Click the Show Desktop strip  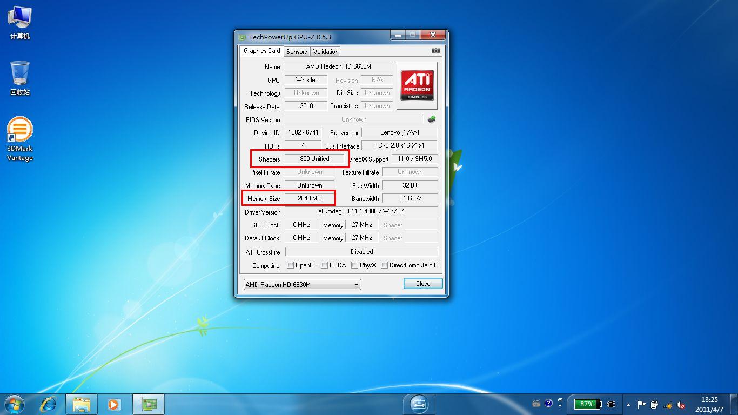734,404
